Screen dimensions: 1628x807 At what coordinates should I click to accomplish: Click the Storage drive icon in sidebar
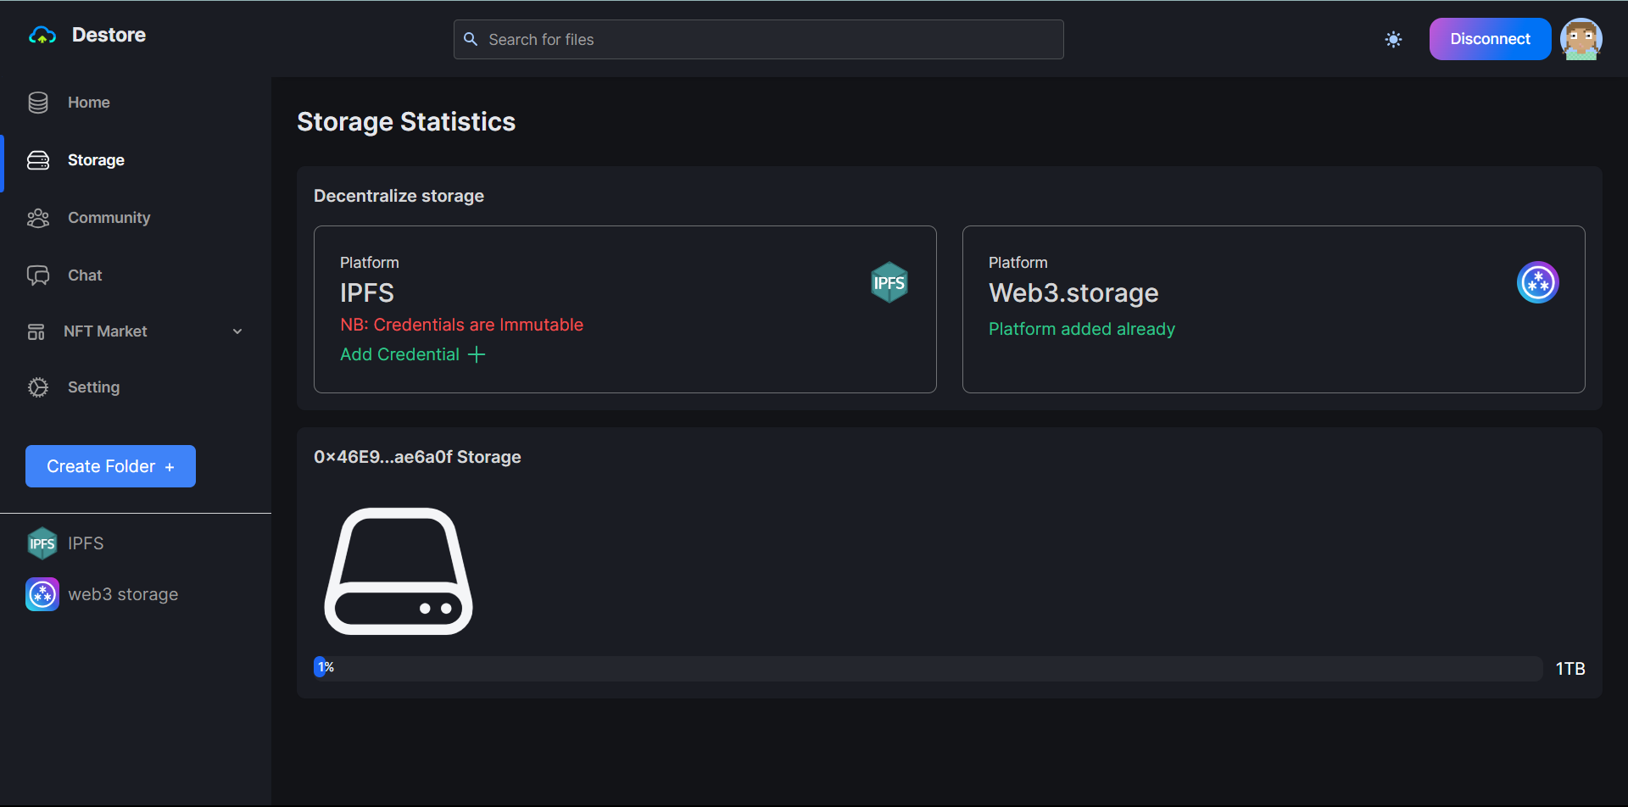click(38, 160)
